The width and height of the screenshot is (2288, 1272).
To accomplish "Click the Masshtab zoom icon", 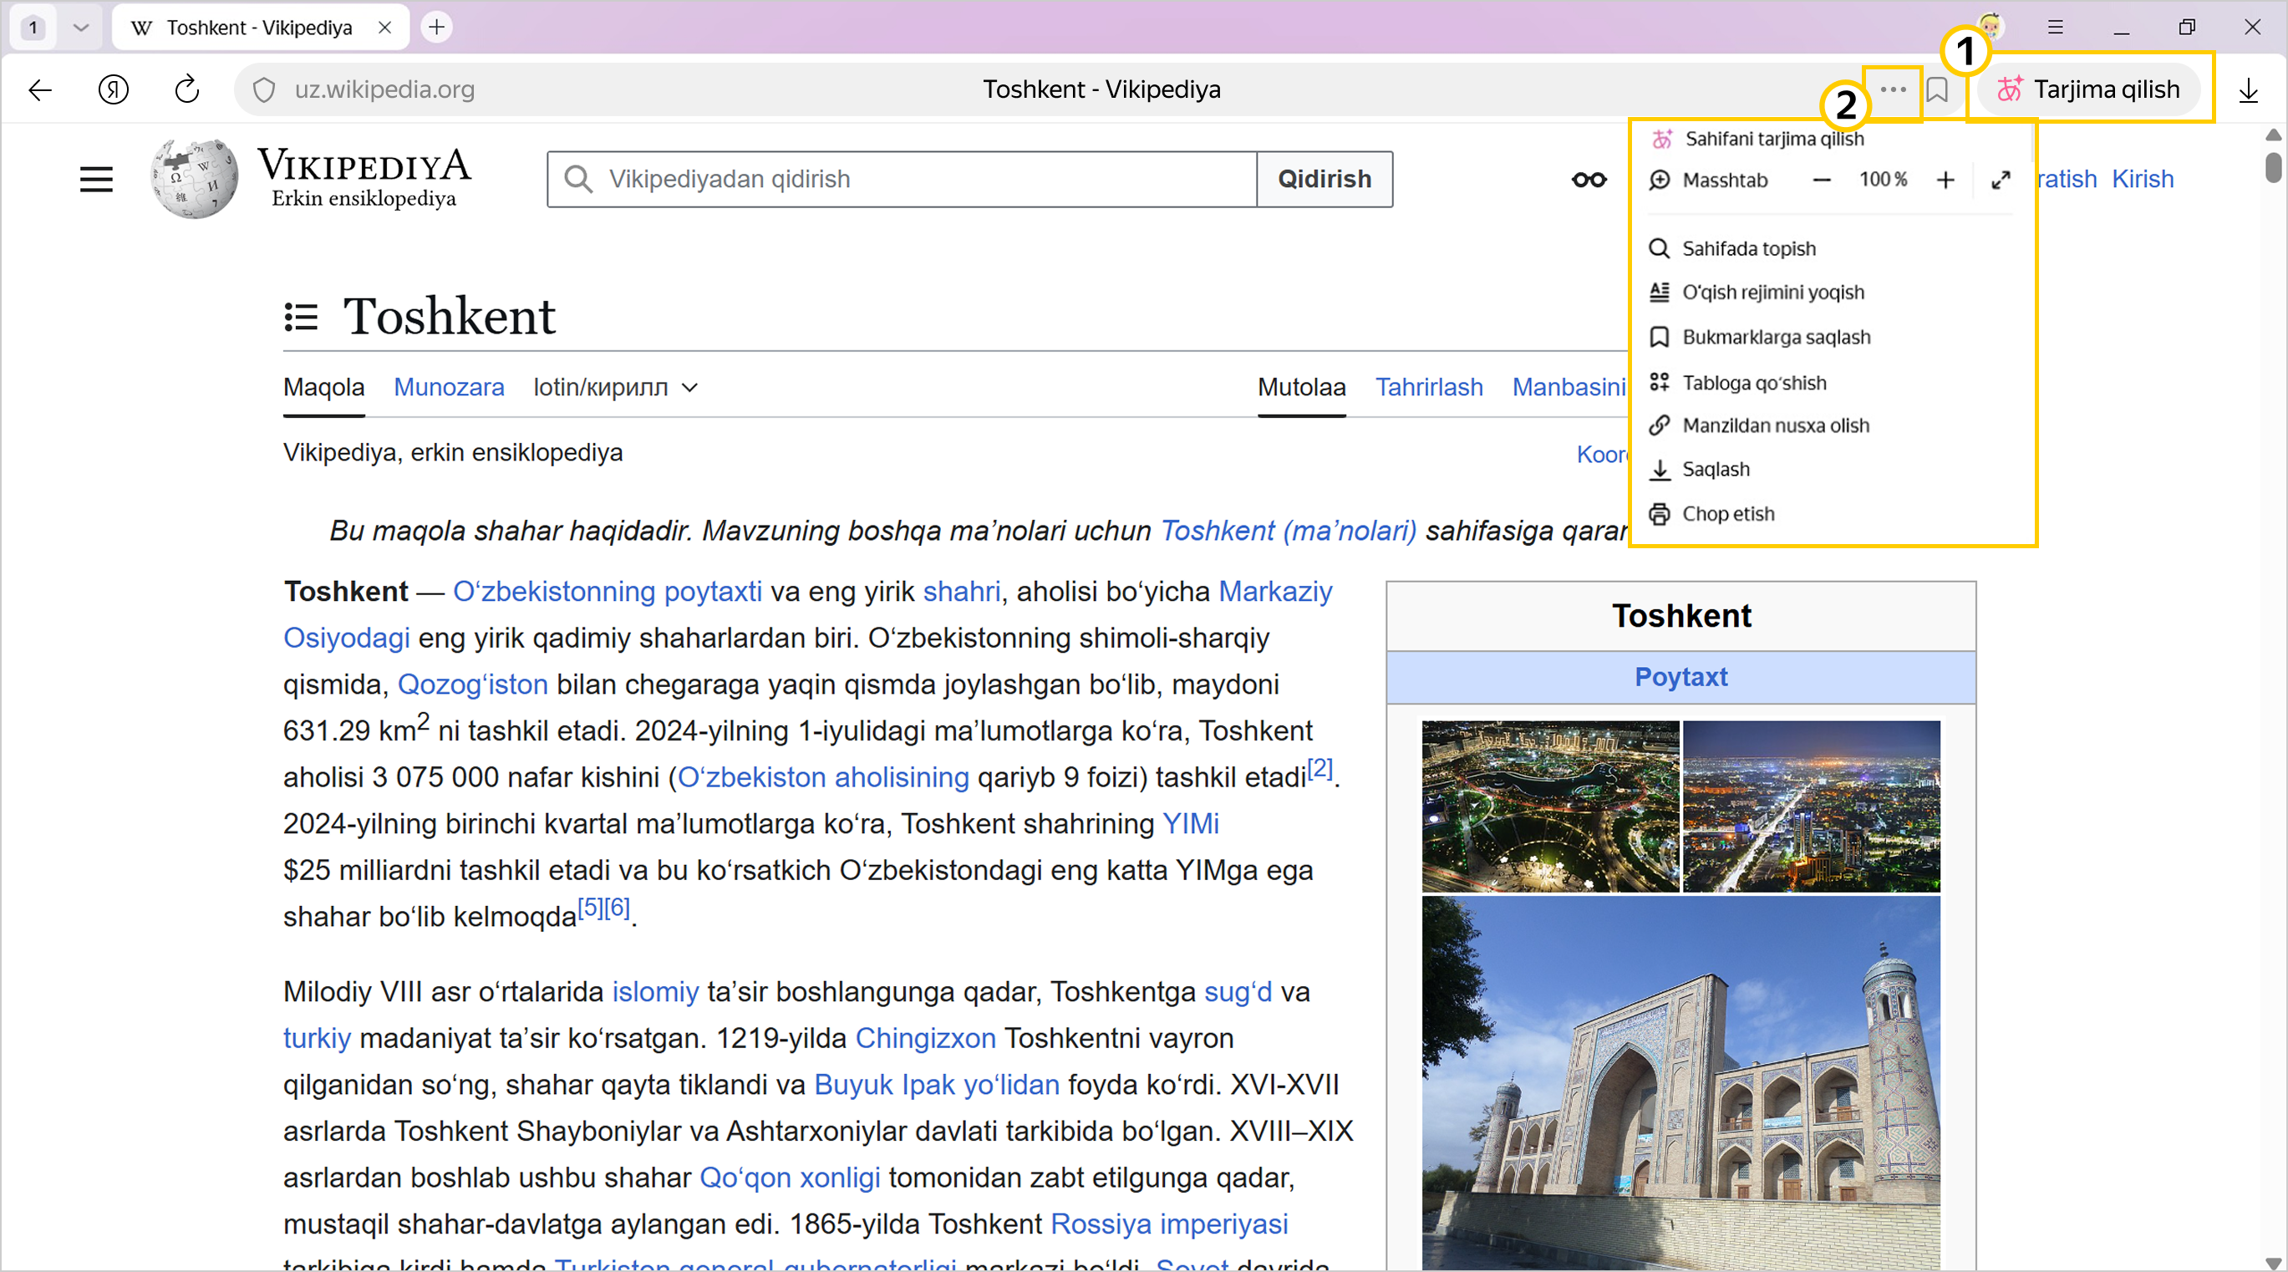I will coord(1659,181).
